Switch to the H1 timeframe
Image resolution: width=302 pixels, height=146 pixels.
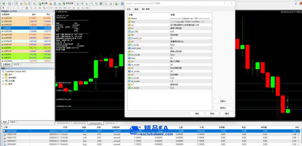70,8
